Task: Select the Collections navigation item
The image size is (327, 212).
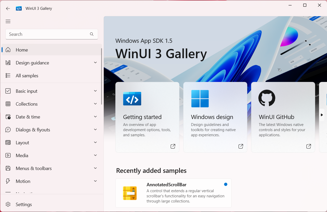Action: click(x=27, y=104)
